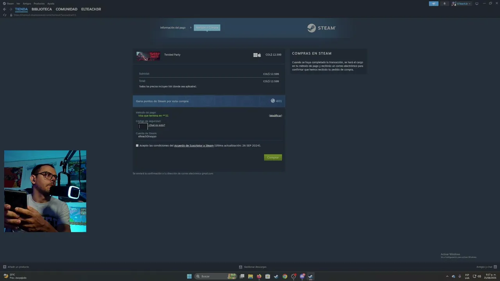500x281 pixels.
Task: Open the weather widget on the taskbar
Action: coord(15,276)
